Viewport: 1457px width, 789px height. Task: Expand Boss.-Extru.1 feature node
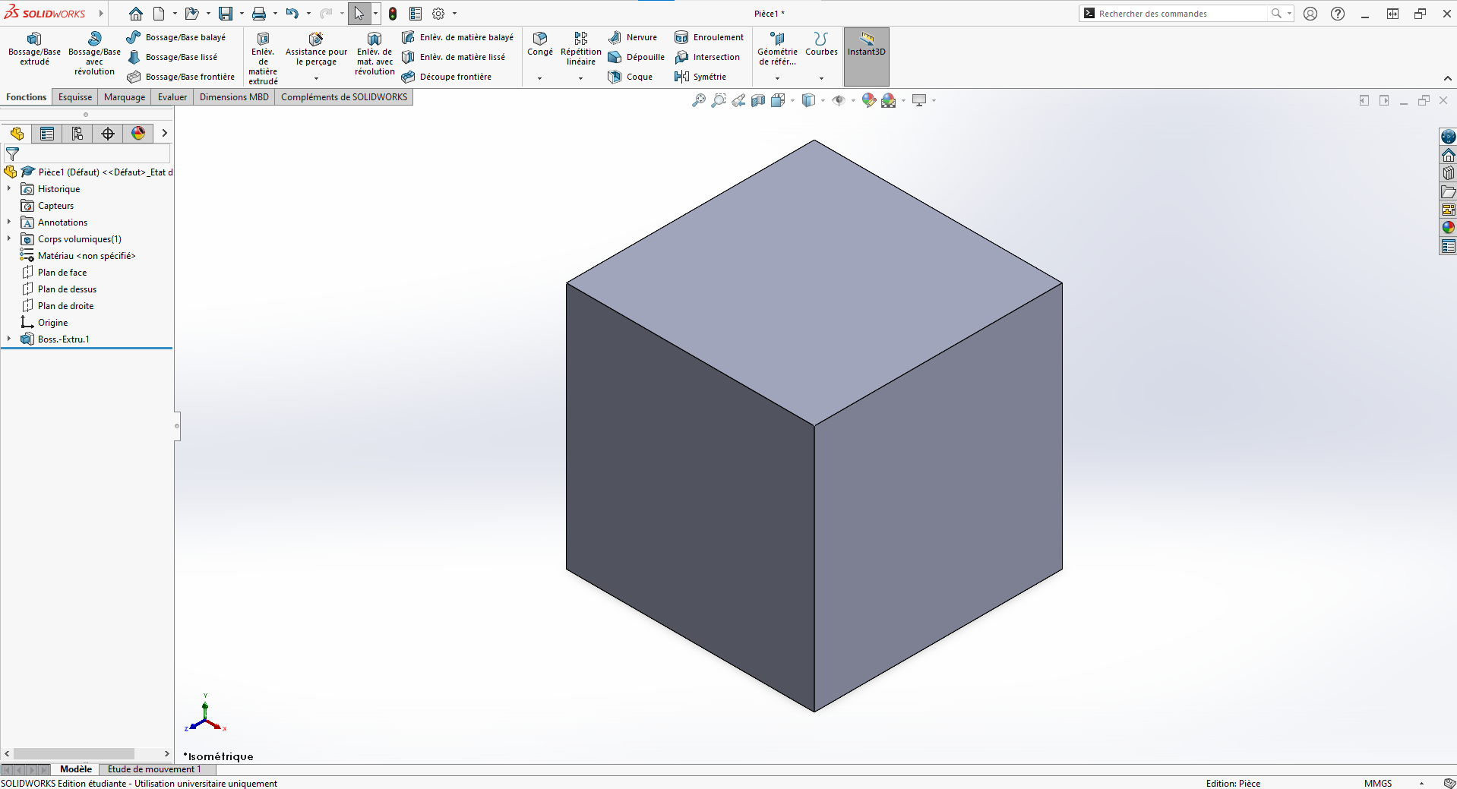click(x=9, y=339)
